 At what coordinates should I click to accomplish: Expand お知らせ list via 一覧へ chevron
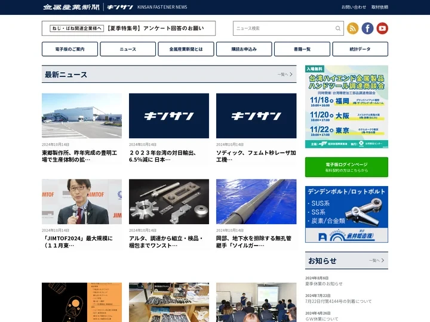coord(376,261)
